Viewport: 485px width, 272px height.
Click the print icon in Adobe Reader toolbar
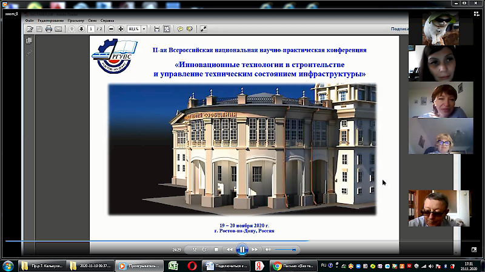point(49,28)
